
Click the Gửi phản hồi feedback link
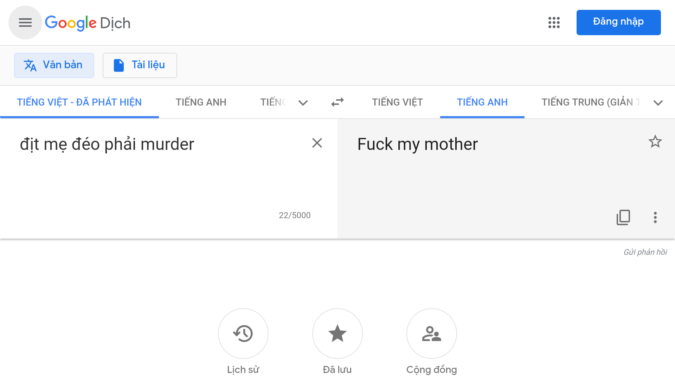645,252
